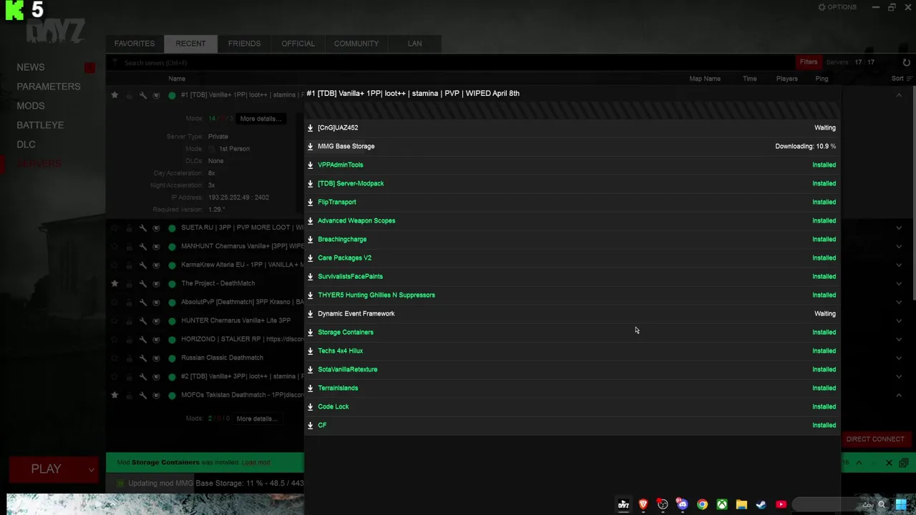Click download icon beside Code Lock mod
Image resolution: width=916 pixels, height=515 pixels.
pyautogui.click(x=310, y=406)
